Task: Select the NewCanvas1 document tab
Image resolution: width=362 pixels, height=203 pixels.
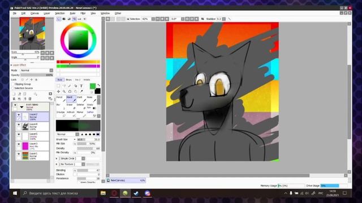Action: click(x=126, y=180)
